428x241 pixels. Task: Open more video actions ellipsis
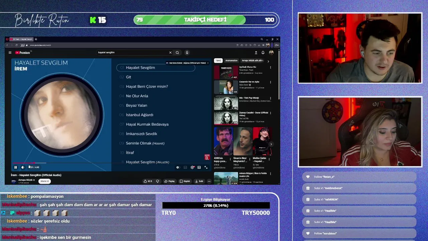[x=209, y=181]
